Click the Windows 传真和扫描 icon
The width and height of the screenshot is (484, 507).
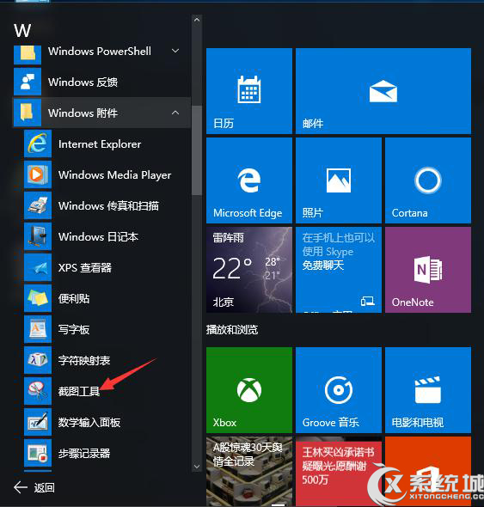click(x=38, y=205)
